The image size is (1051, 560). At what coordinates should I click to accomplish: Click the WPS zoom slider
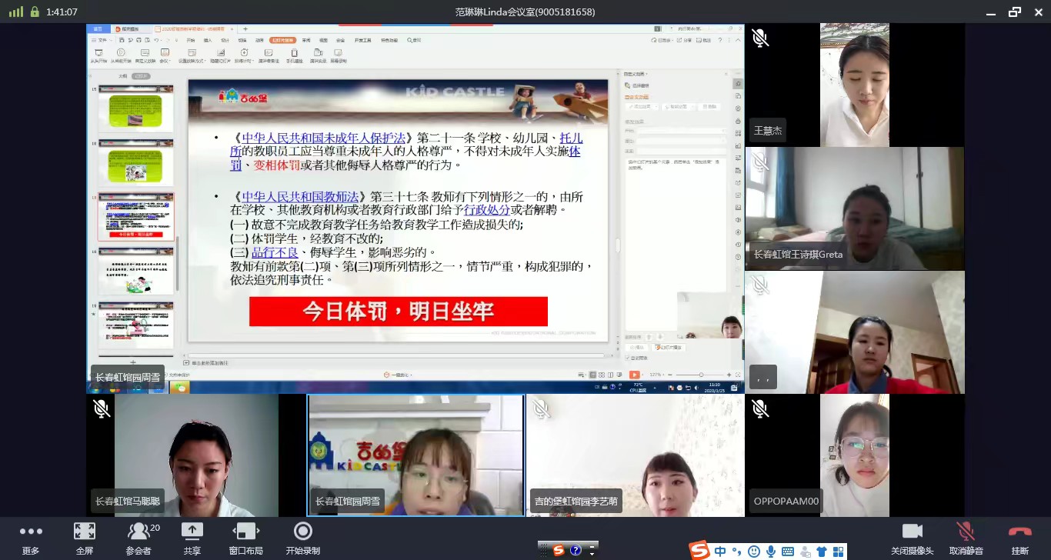[701, 375]
